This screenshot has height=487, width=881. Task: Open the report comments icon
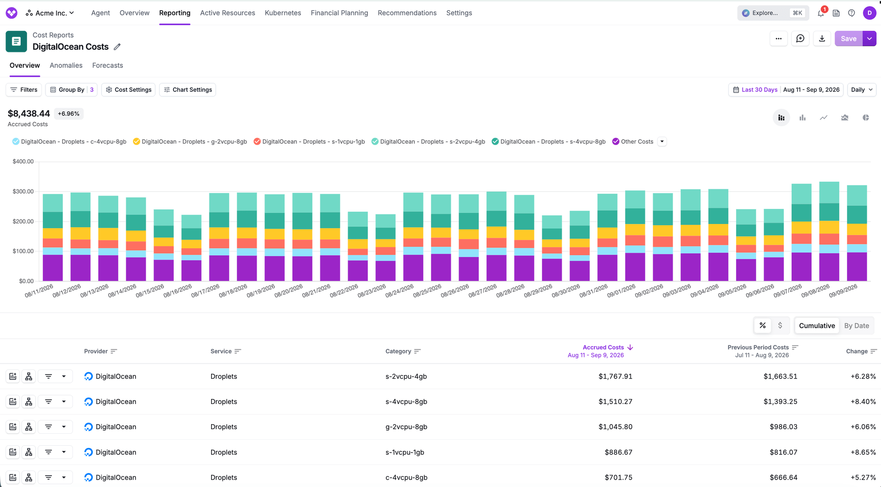[800, 39]
